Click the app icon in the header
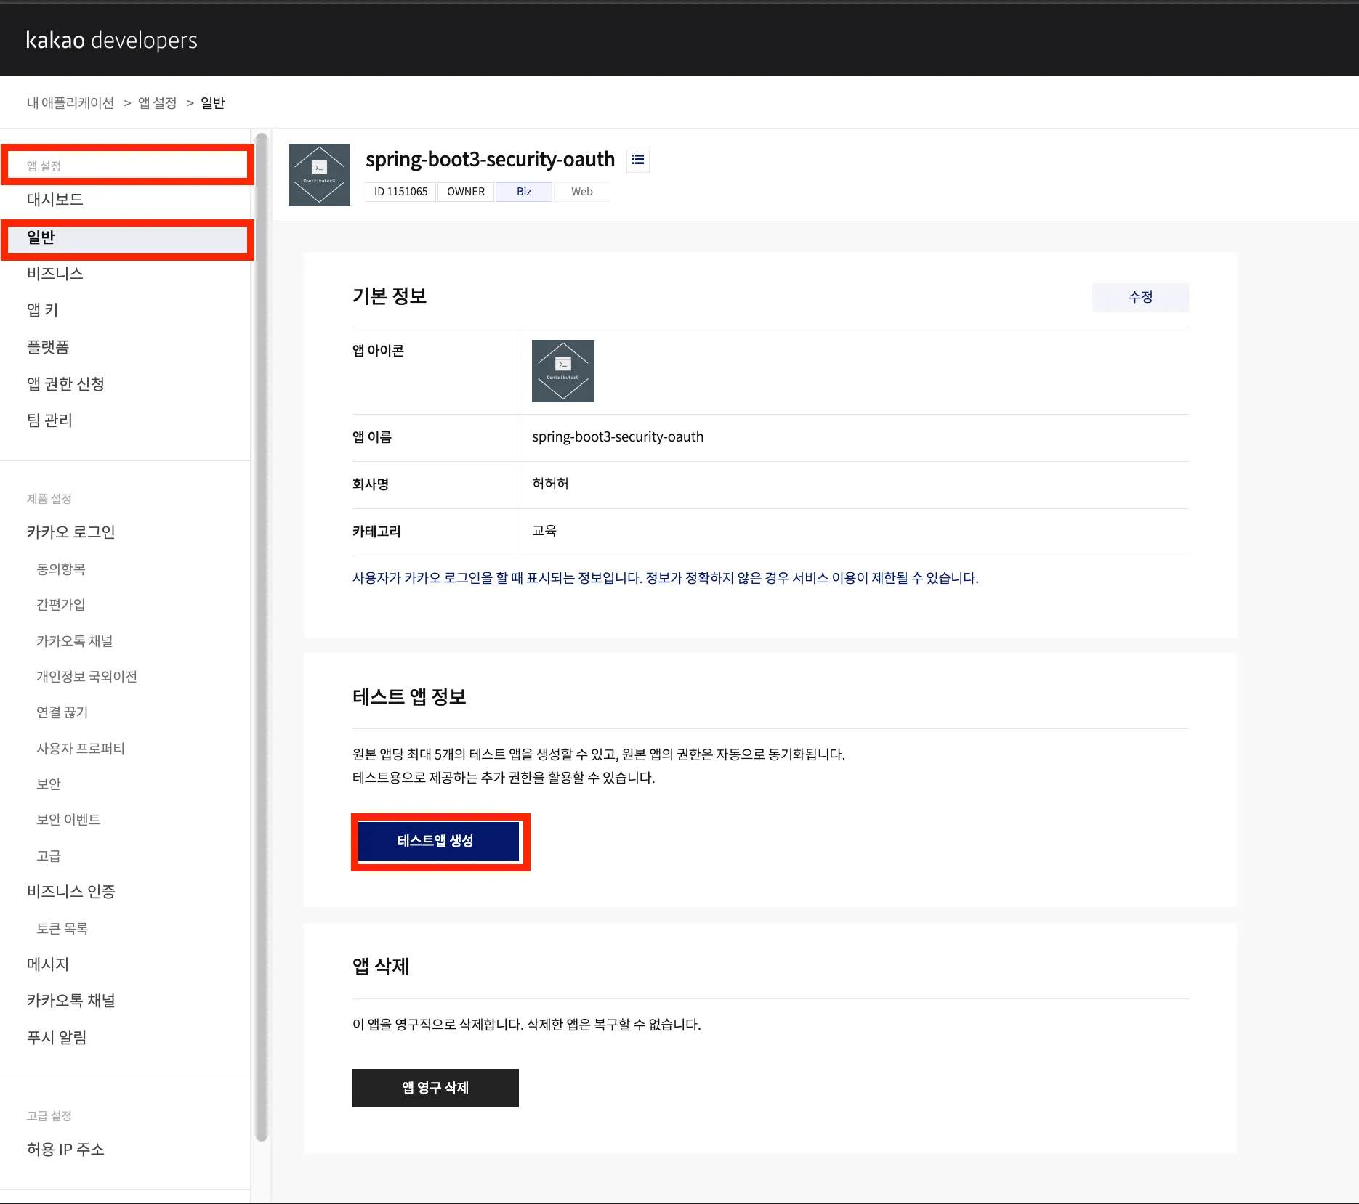Image resolution: width=1359 pixels, height=1204 pixels. [319, 174]
